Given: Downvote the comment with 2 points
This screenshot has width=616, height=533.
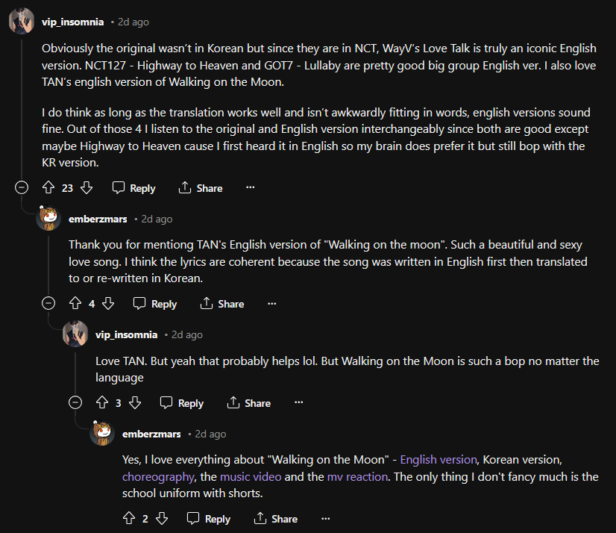Looking at the screenshot, I should coord(162,519).
